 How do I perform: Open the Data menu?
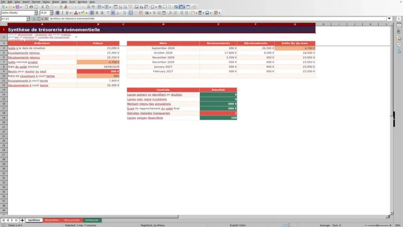pyautogui.click(x=64, y=2)
